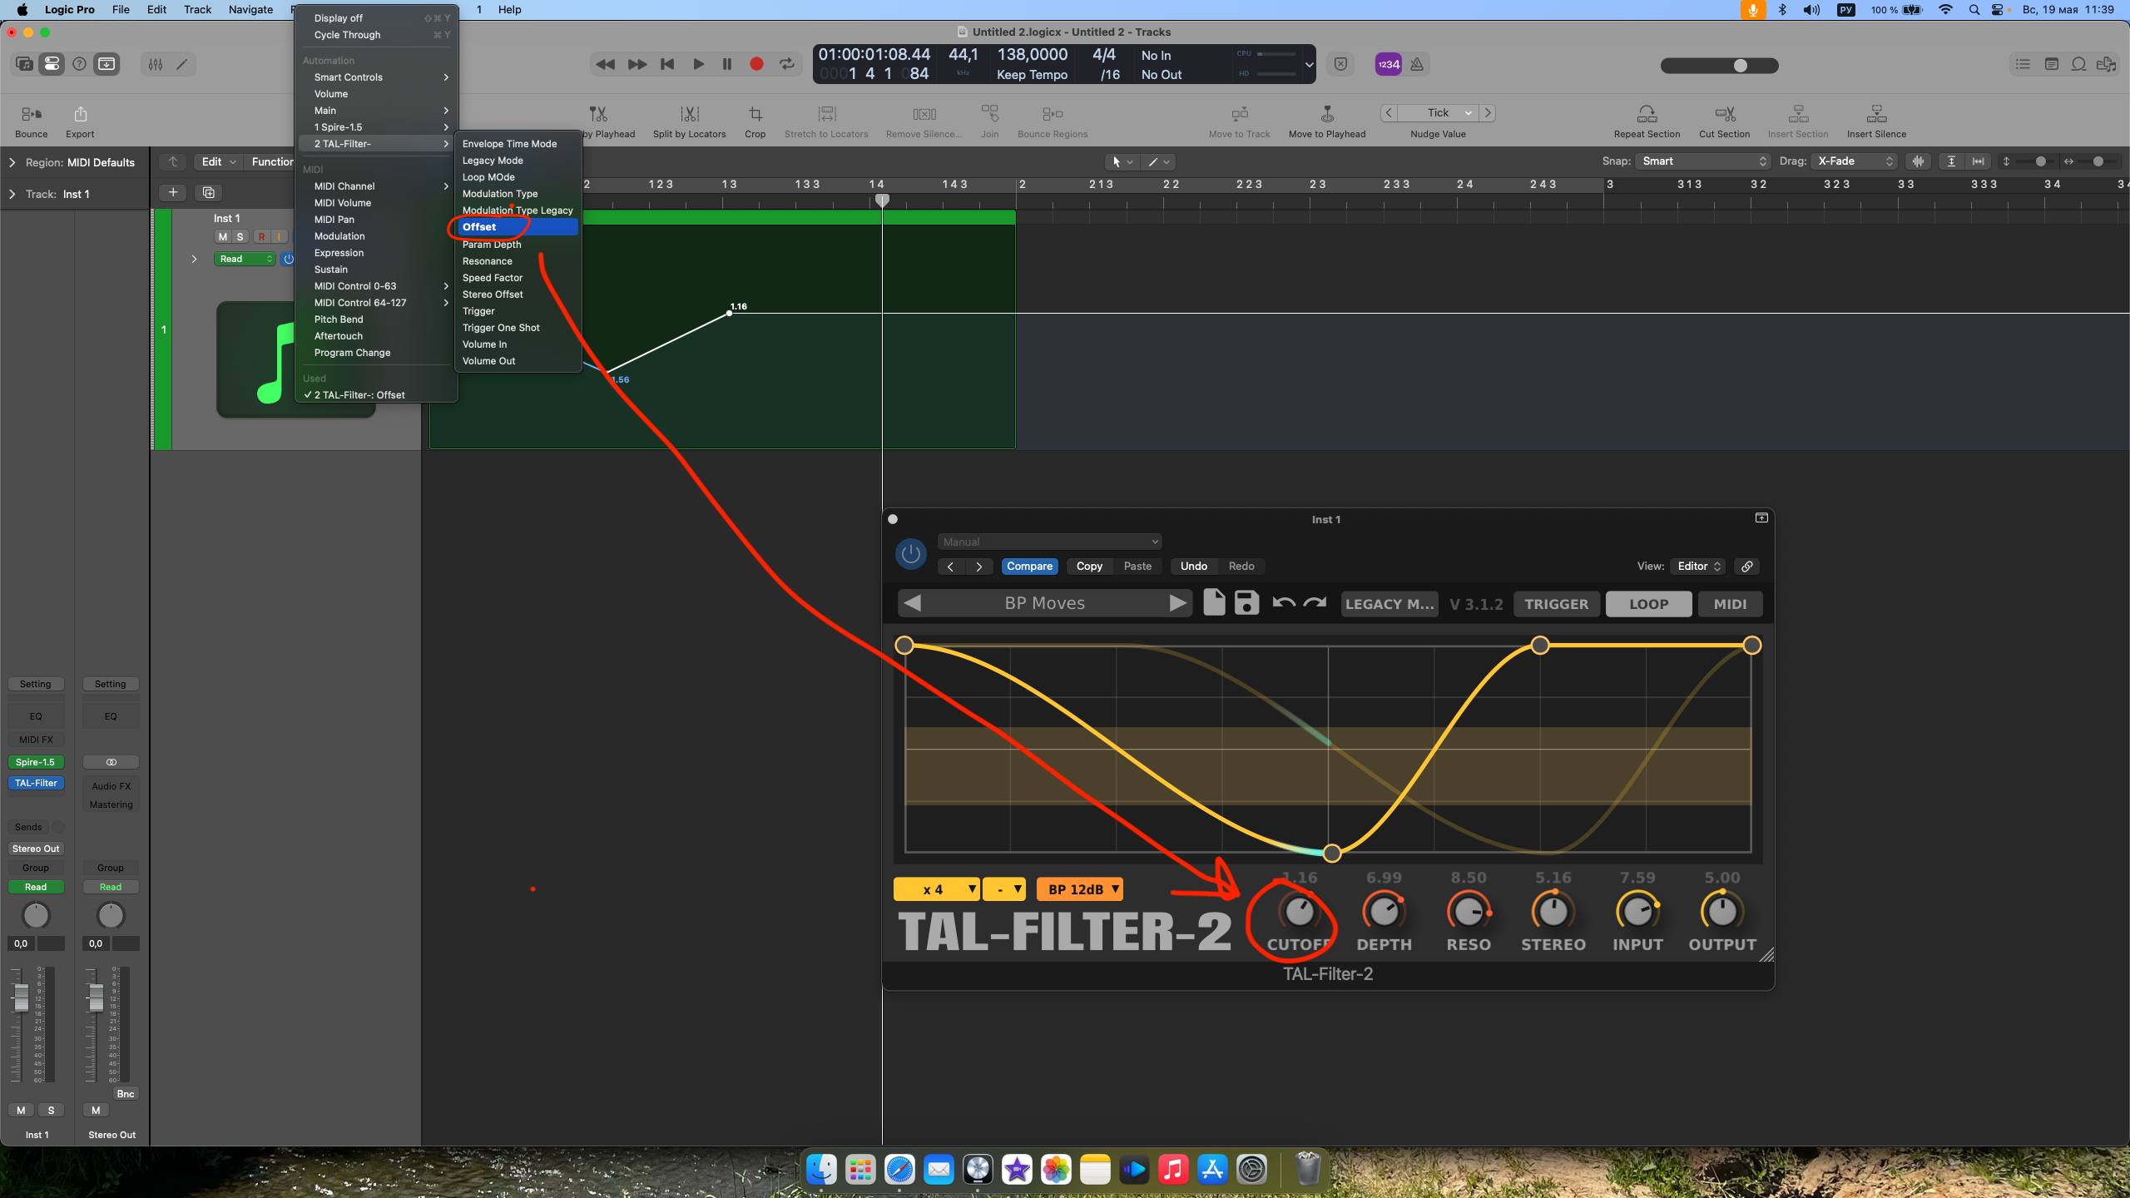The height and width of the screenshot is (1198, 2130).
Task: Open the Snap Smart dropdown
Action: click(1702, 161)
